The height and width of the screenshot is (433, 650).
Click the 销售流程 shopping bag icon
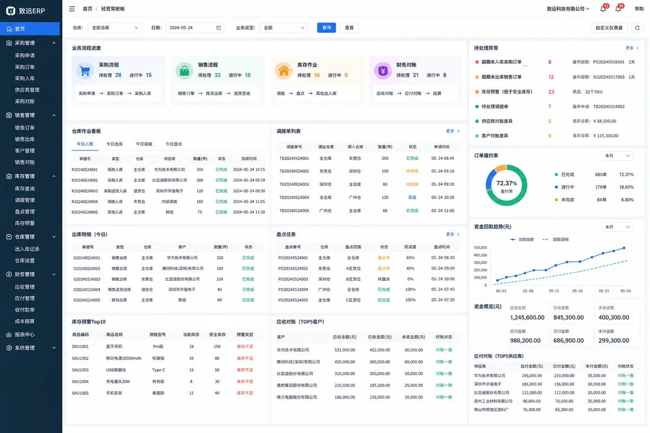click(x=184, y=70)
